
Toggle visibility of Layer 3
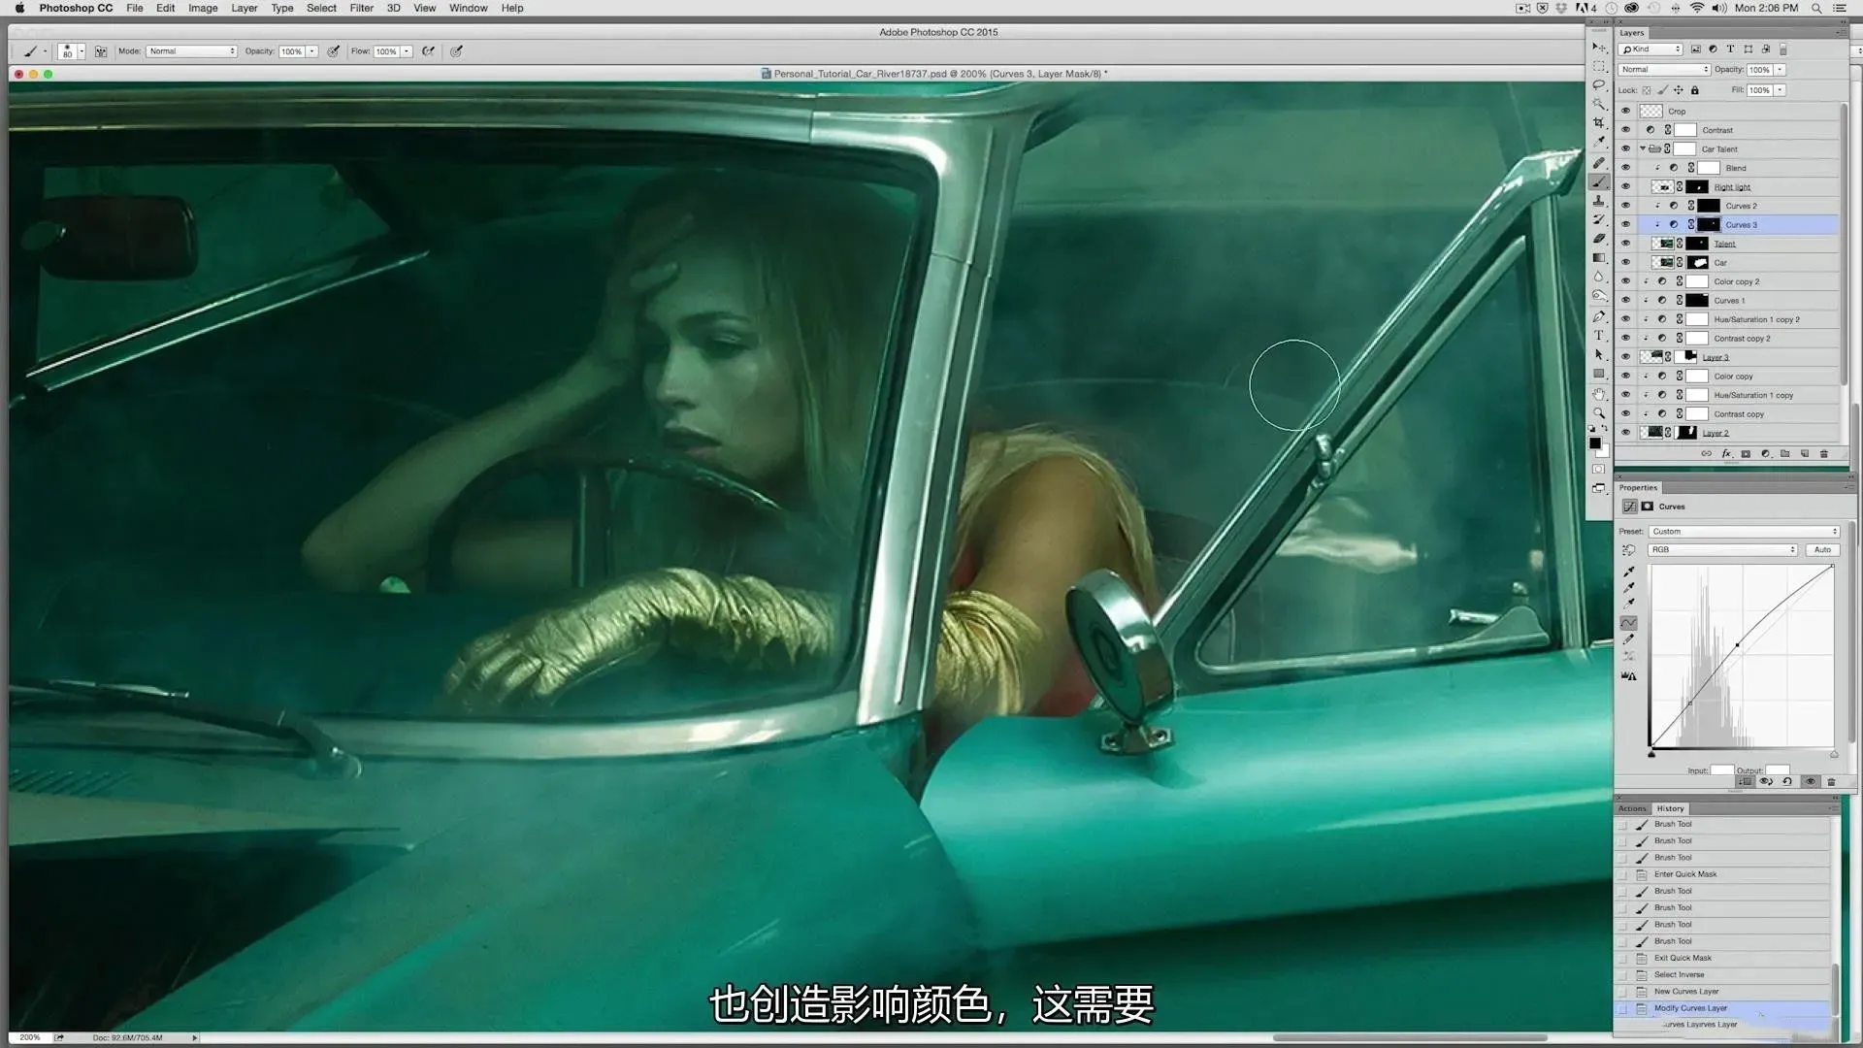pos(1625,357)
